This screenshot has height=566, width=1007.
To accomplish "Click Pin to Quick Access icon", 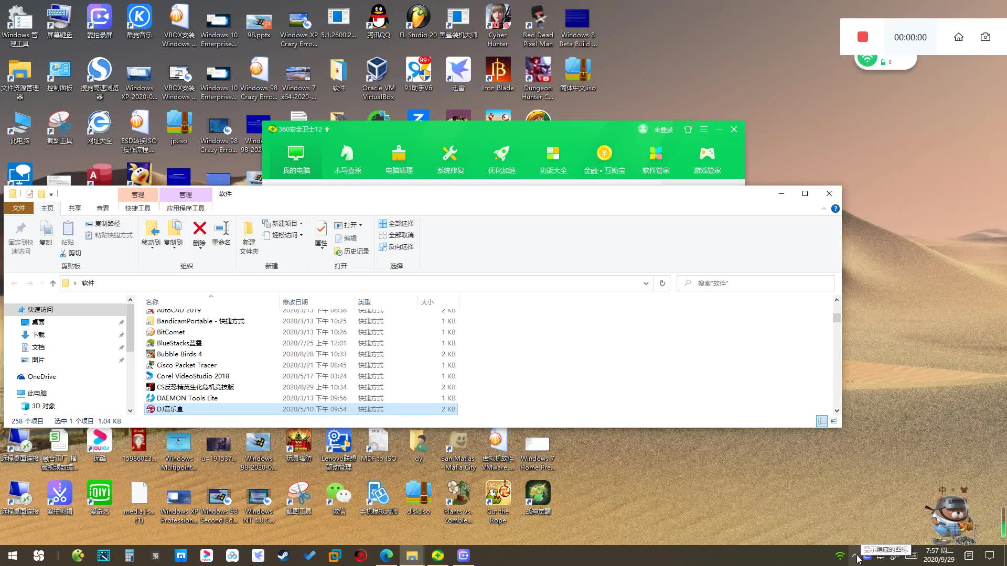I will coord(21,228).
